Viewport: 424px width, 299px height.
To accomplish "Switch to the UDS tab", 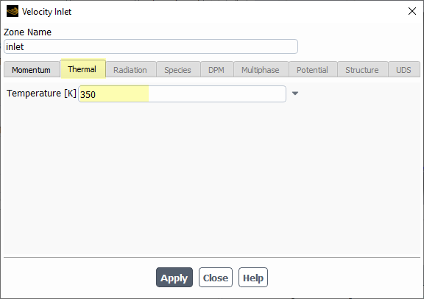I will 404,70.
